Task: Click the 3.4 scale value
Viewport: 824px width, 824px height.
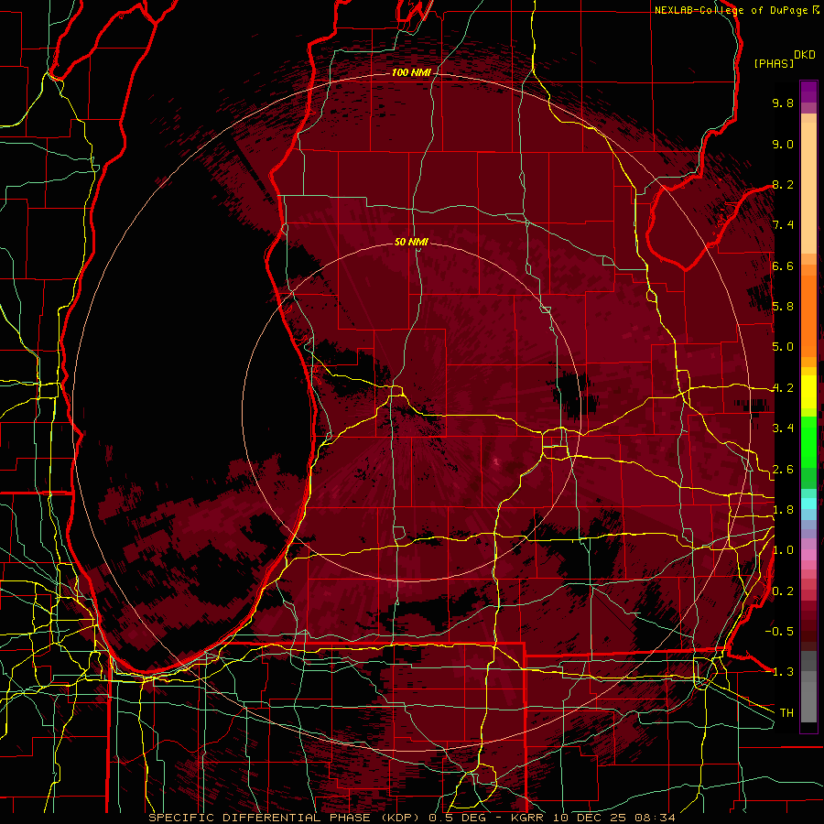Action: point(783,428)
